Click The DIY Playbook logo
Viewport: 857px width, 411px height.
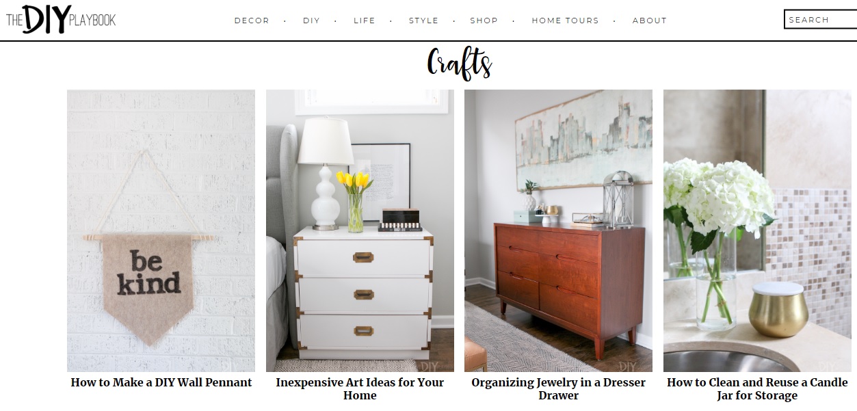tap(61, 19)
